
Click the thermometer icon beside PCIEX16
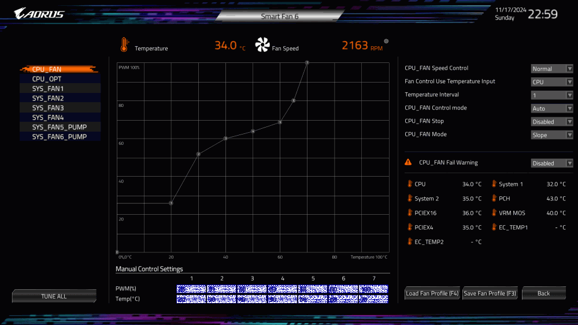click(410, 212)
